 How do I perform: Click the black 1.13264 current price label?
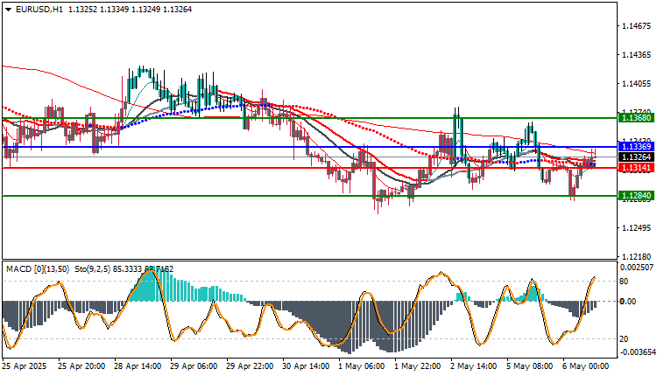click(636, 157)
